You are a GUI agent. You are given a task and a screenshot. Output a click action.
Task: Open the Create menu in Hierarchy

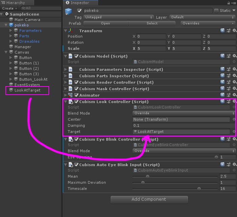(9, 8)
